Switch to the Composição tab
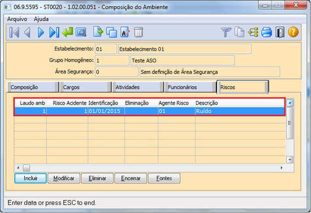311x213 pixels. [x=33, y=87]
